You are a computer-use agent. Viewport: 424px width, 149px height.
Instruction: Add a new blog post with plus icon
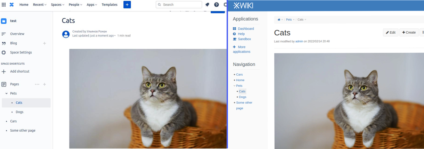(x=44, y=43)
